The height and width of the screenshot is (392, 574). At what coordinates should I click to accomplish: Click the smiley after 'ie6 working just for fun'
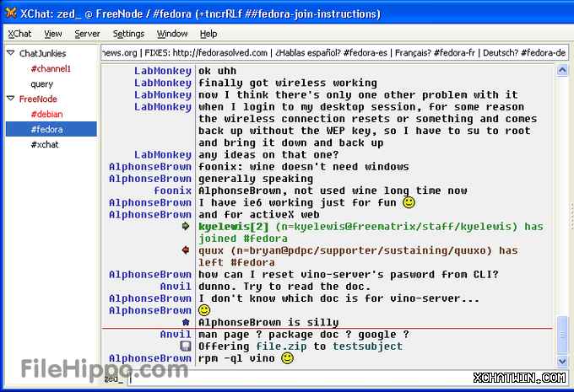tap(409, 202)
